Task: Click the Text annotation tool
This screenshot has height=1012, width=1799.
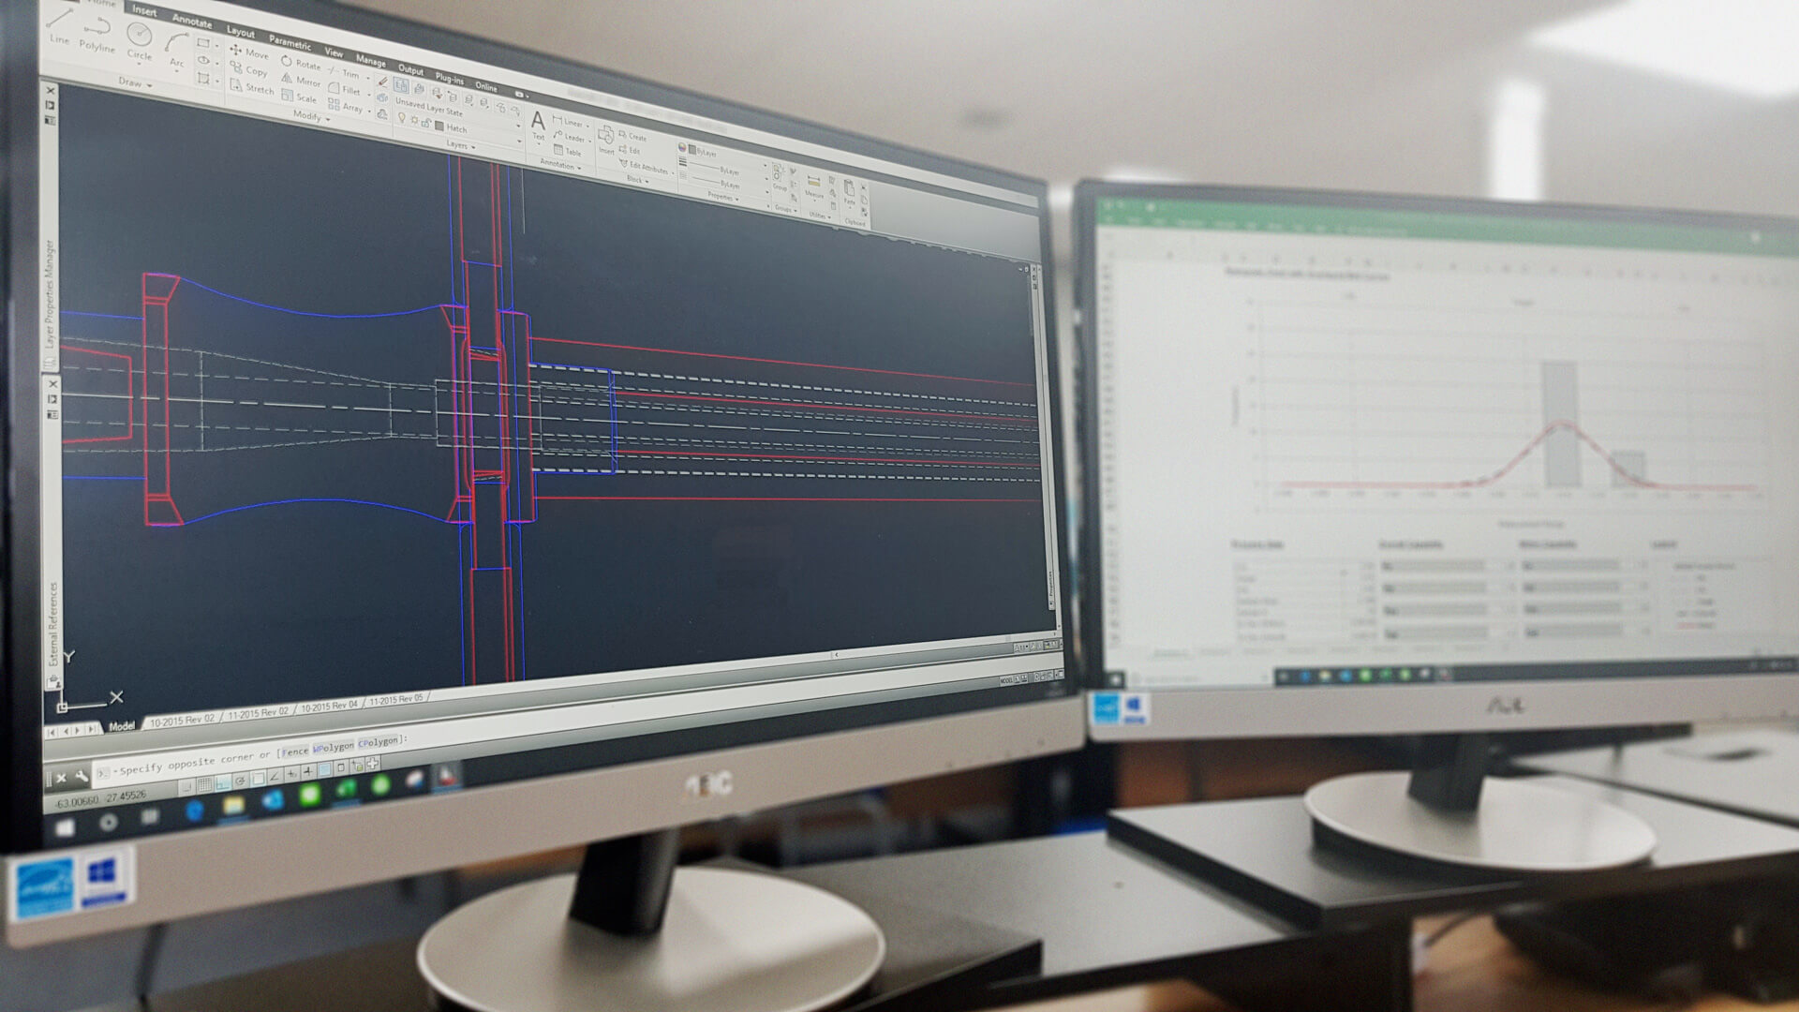Action: click(x=538, y=125)
